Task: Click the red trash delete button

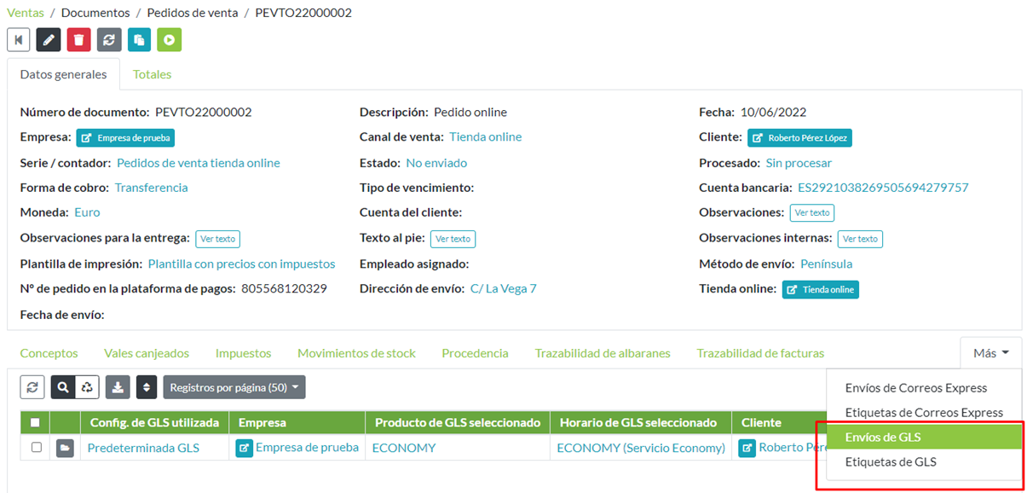Action: click(78, 40)
